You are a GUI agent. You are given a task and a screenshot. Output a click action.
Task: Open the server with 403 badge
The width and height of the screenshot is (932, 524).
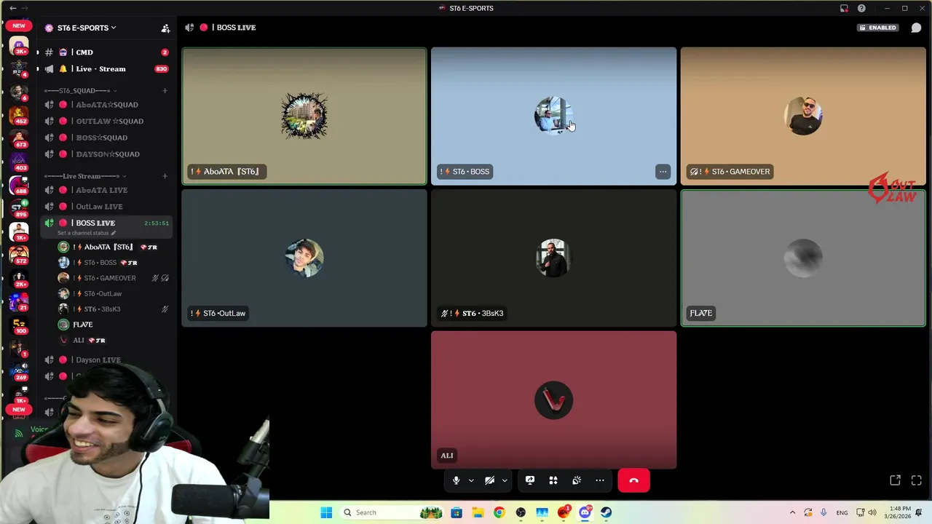point(19,162)
